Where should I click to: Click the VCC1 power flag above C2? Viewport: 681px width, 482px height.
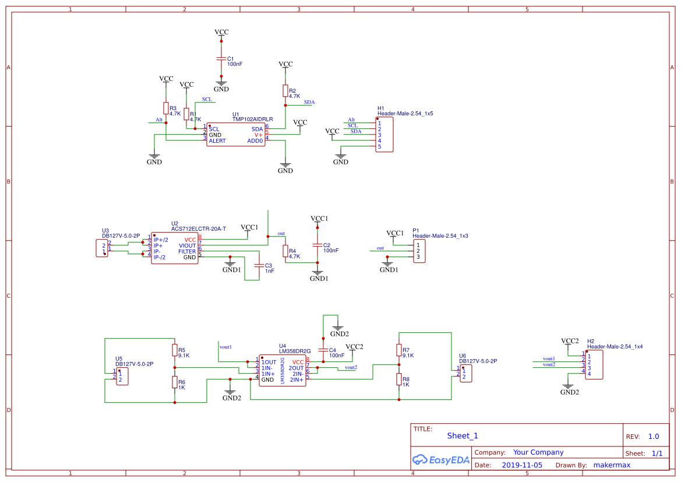[x=318, y=219]
